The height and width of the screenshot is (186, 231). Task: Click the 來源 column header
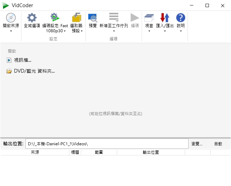tap(35, 152)
